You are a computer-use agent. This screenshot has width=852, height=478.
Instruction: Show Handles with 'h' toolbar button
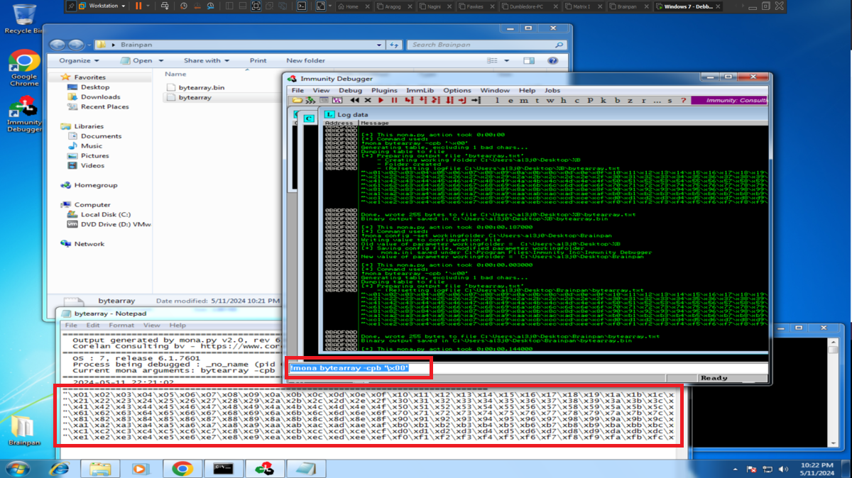click(563, 100)
